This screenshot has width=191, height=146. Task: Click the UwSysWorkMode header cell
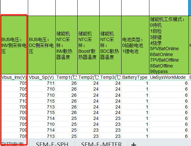[x=169, y=77]
